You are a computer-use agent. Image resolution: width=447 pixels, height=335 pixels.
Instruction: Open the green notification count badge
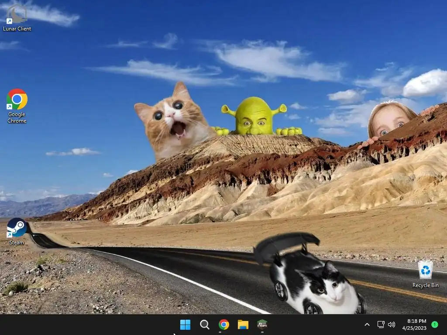coord(435,325)
